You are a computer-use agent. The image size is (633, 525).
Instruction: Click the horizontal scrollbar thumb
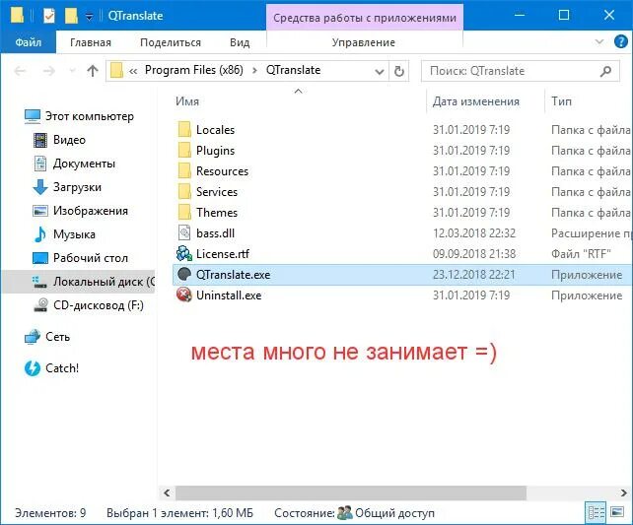coord(351,492)
